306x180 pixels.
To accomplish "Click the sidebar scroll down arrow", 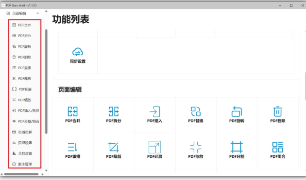I will (46, 171).
